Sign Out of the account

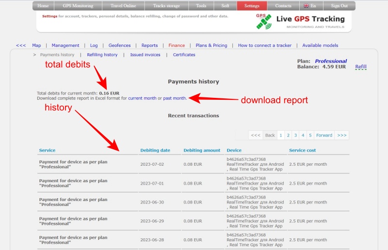click(339, 6)
